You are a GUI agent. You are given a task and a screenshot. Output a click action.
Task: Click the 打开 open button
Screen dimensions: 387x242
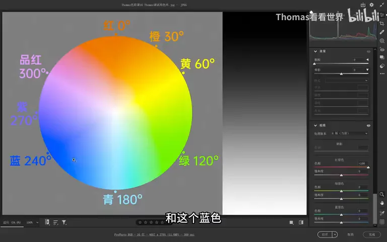tap(326, 234)
